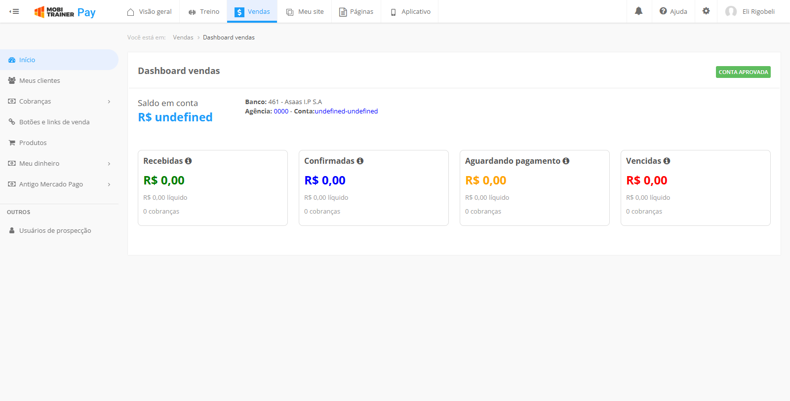Select the Vendas tab
The height and width of the screenshot is (401, 790).
coord(252,11)
